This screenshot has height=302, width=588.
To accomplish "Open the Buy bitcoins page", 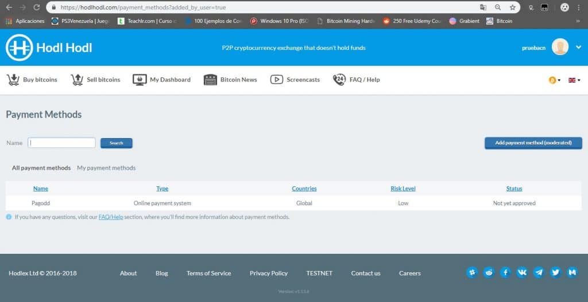I will 32,80.
